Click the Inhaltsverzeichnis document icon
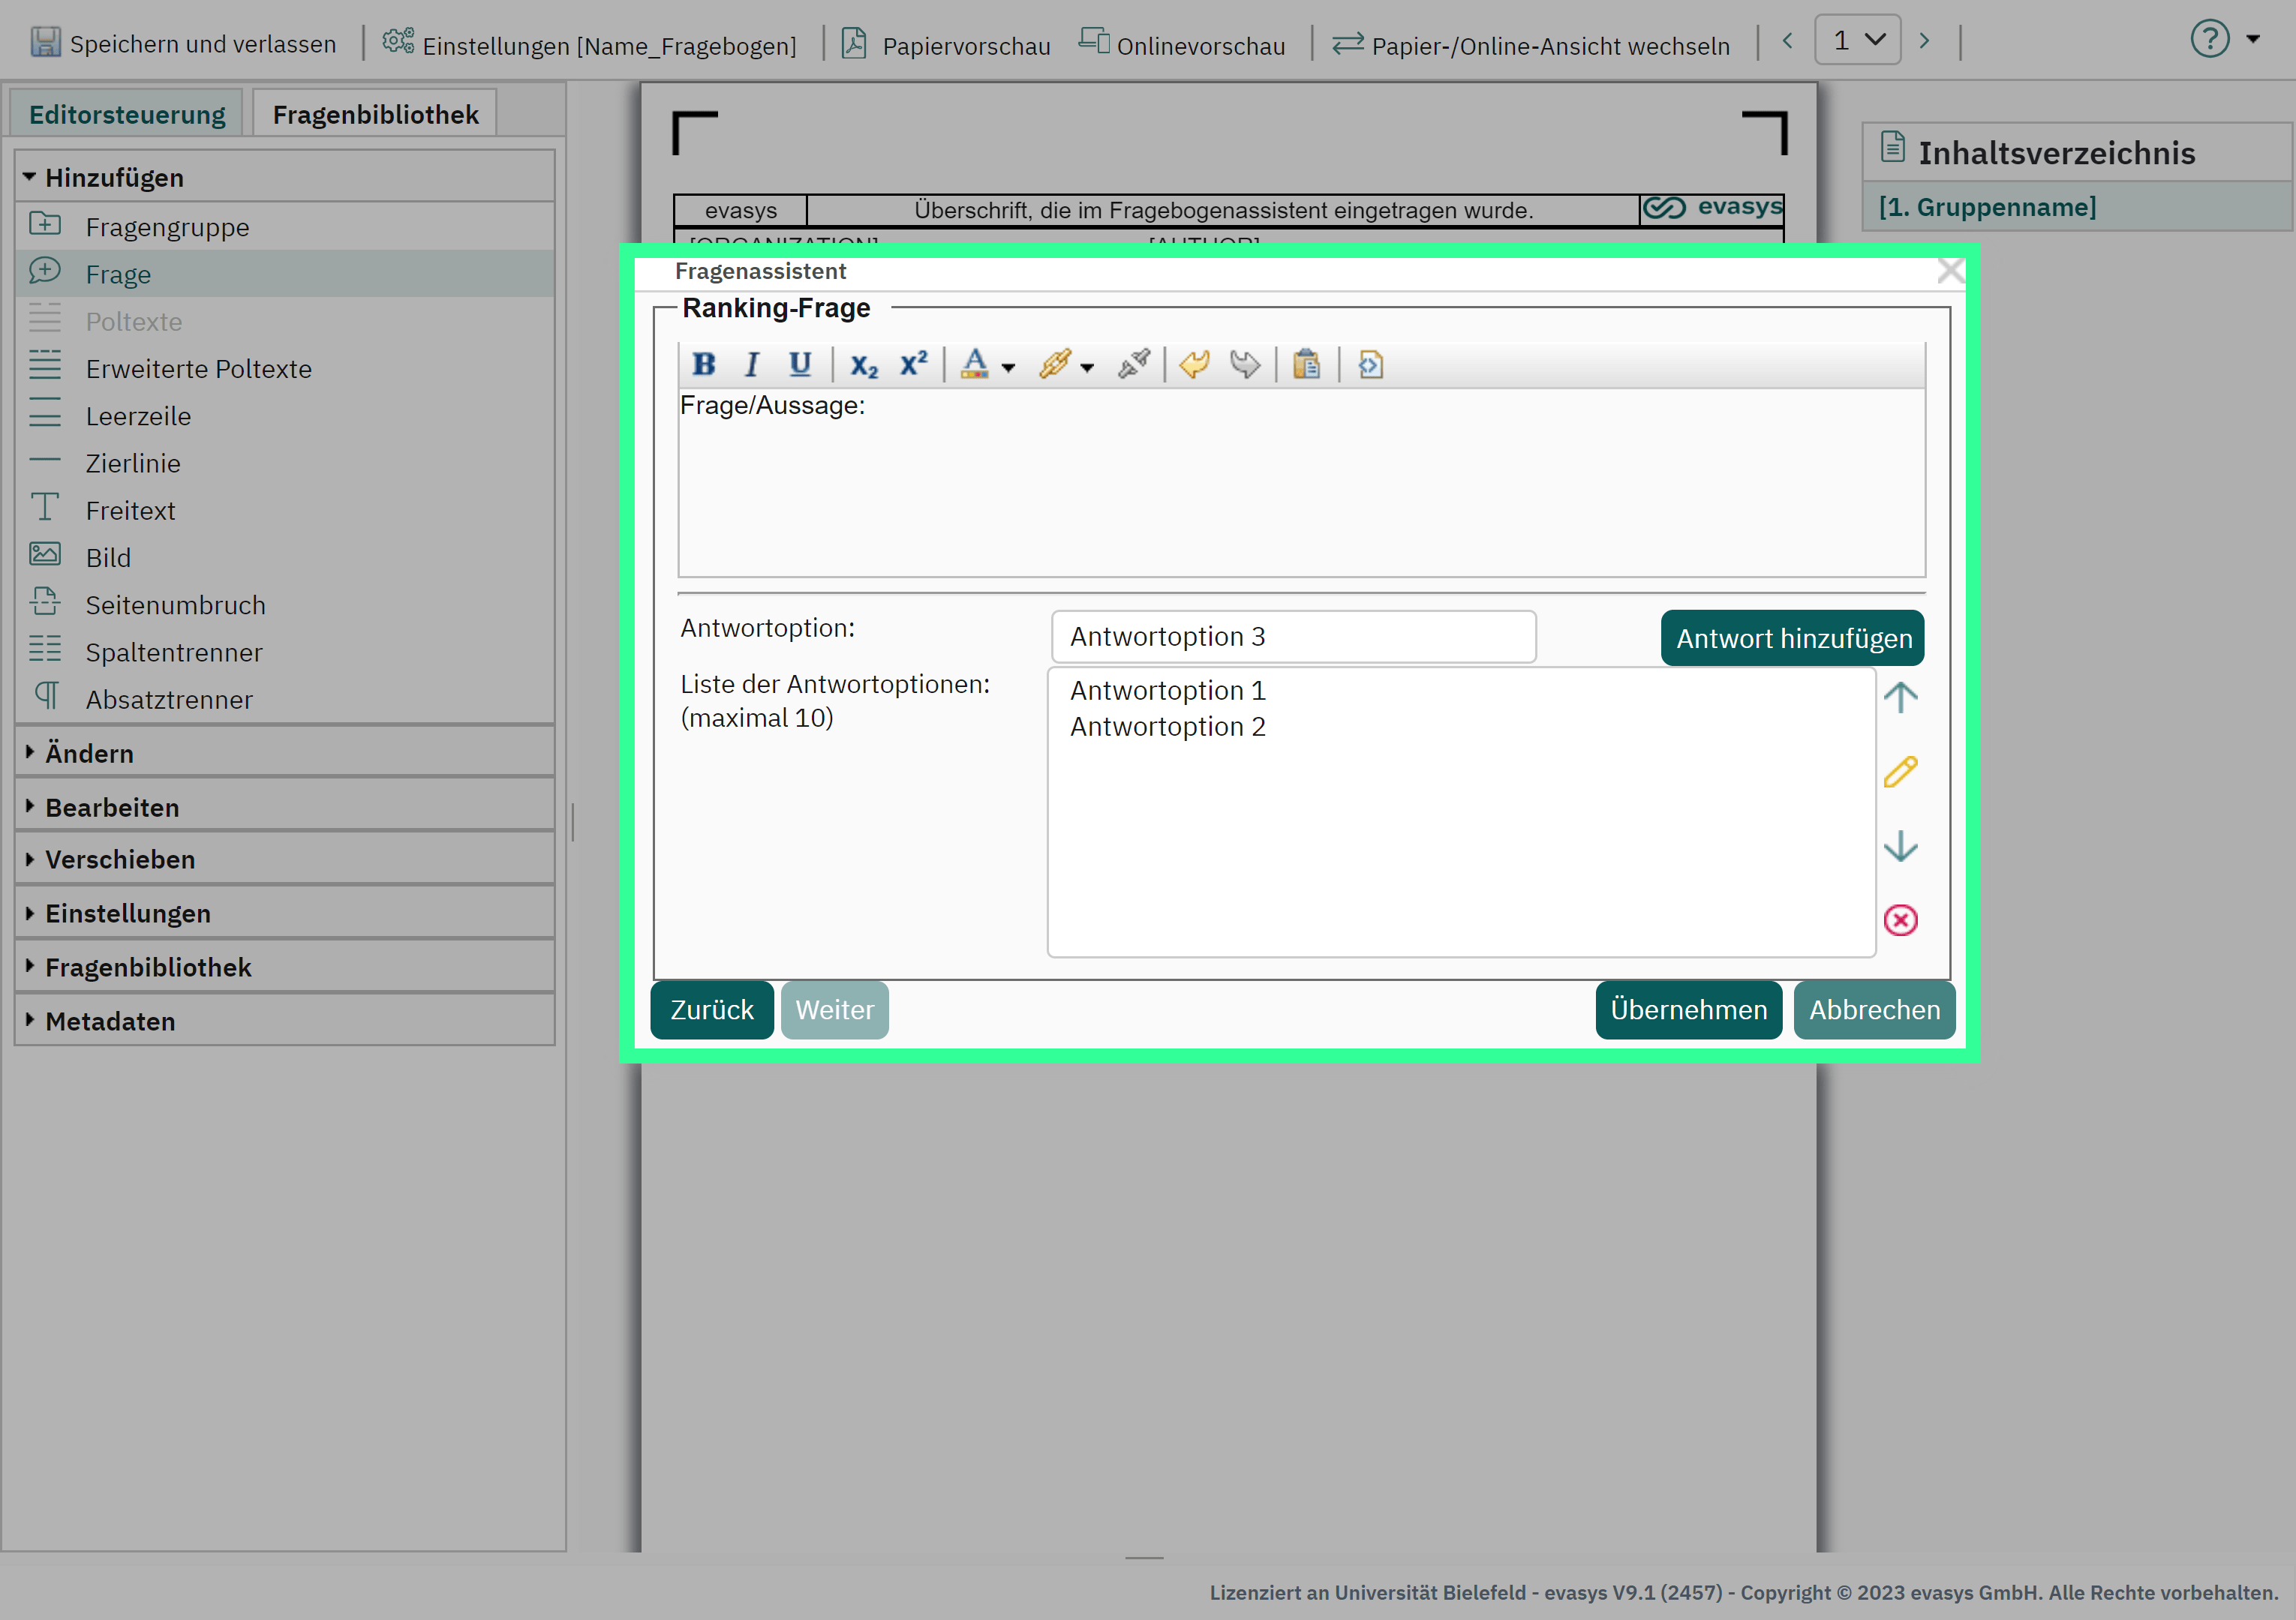2296x1620 pixels. 1892,147
